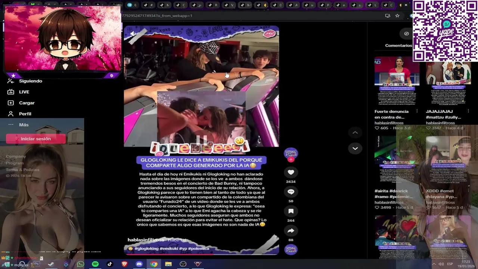This screenshot has width=478, height=269.
Task: Open File Explorer from the taskbar
Action: click(x=168, y=264)
